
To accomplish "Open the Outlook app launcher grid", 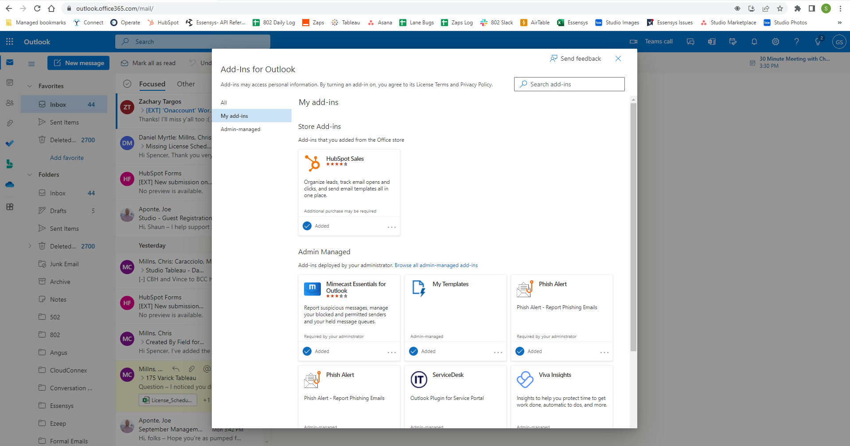I will point(9,42).
